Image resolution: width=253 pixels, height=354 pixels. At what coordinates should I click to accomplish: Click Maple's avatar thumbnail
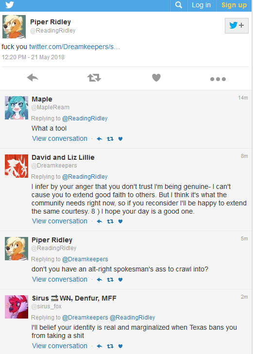click(17, 108)
